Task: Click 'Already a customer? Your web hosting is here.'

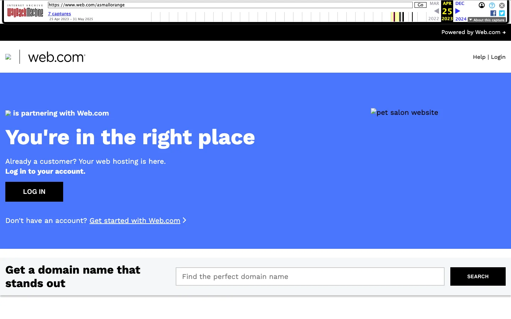Action: (86, 162)
